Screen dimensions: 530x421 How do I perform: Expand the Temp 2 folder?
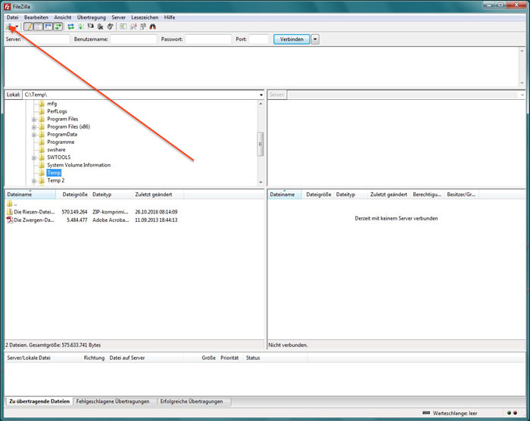click(x=34, y=181)
